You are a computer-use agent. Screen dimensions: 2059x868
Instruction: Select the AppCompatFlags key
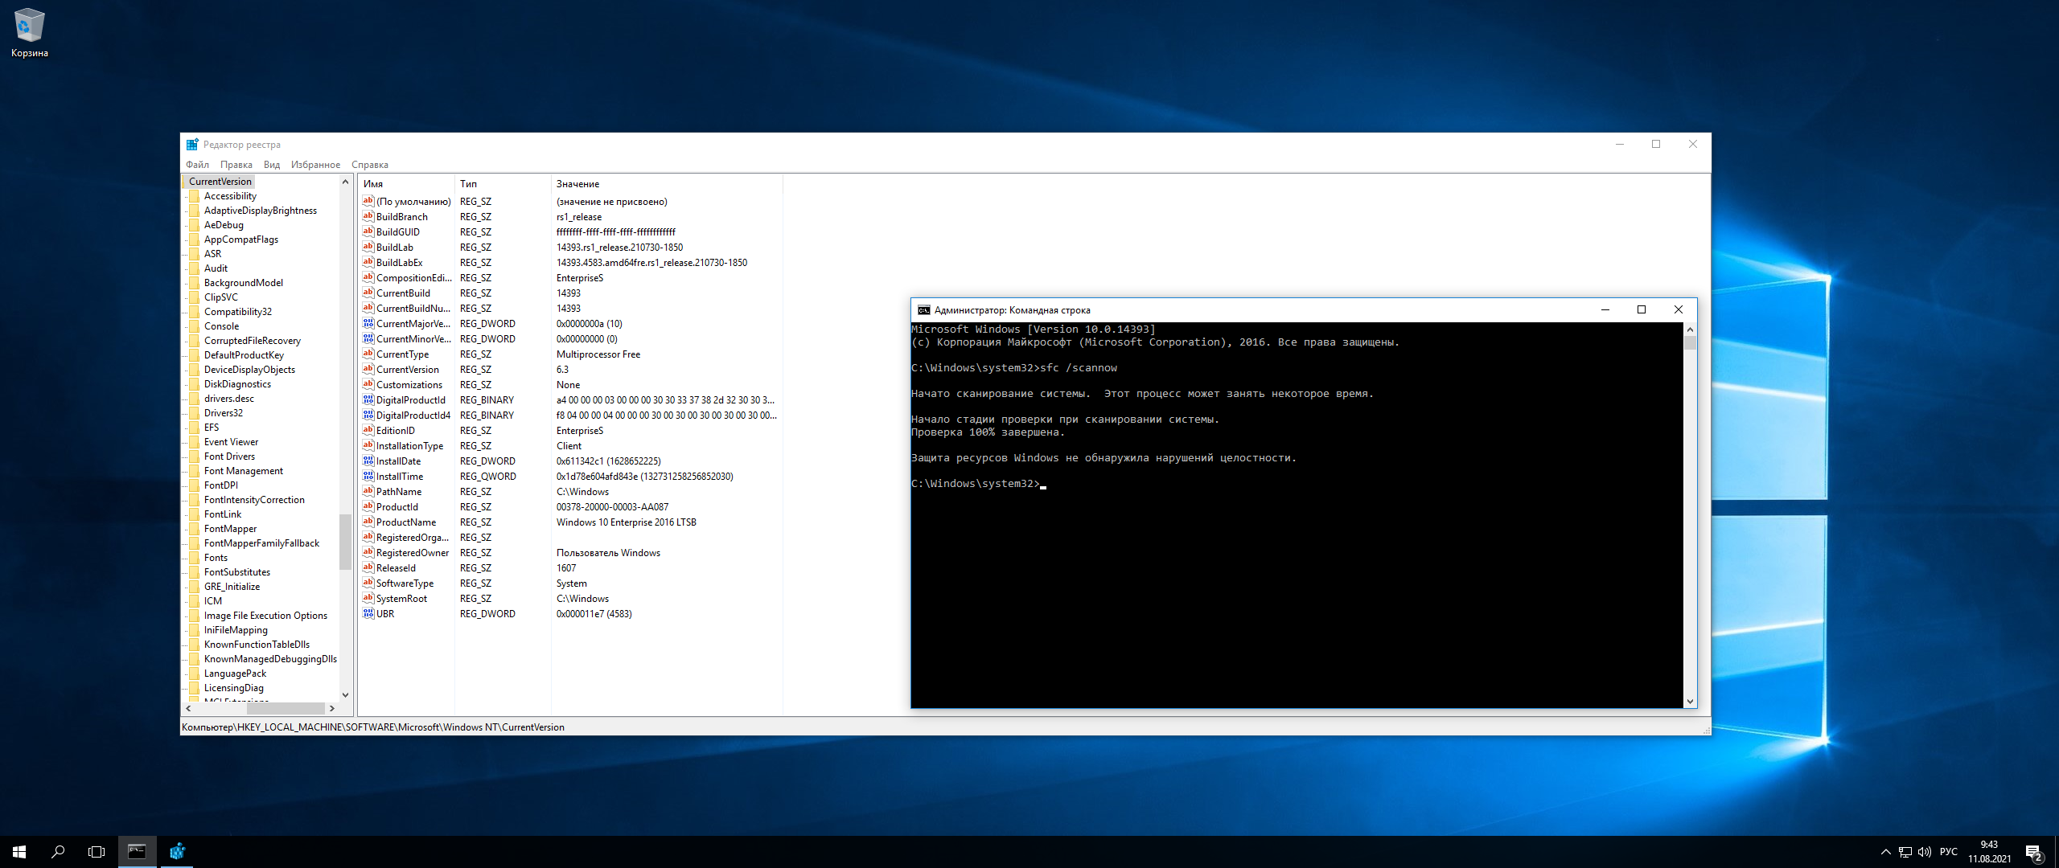click(x=240, y=240)
